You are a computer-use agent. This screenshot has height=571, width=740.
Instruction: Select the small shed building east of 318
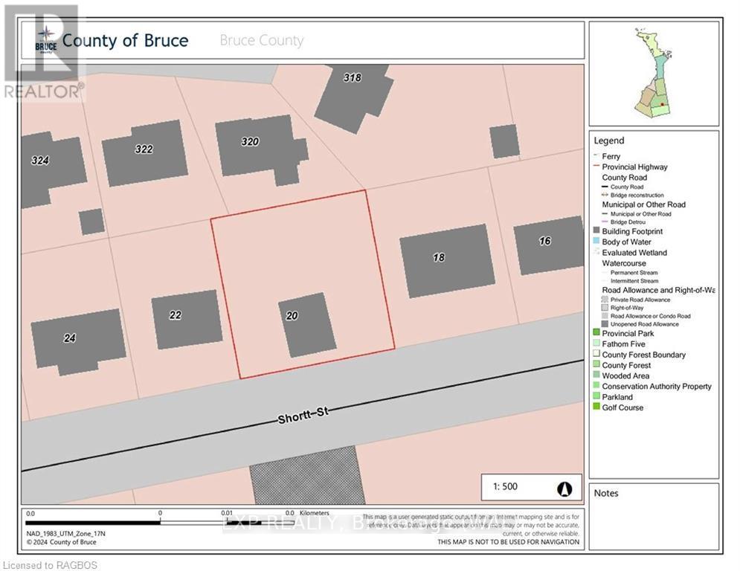point(504,141)
